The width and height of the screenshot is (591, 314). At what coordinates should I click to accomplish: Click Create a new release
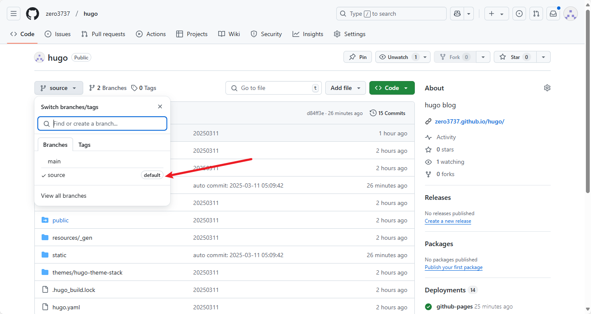click(448, 221)
